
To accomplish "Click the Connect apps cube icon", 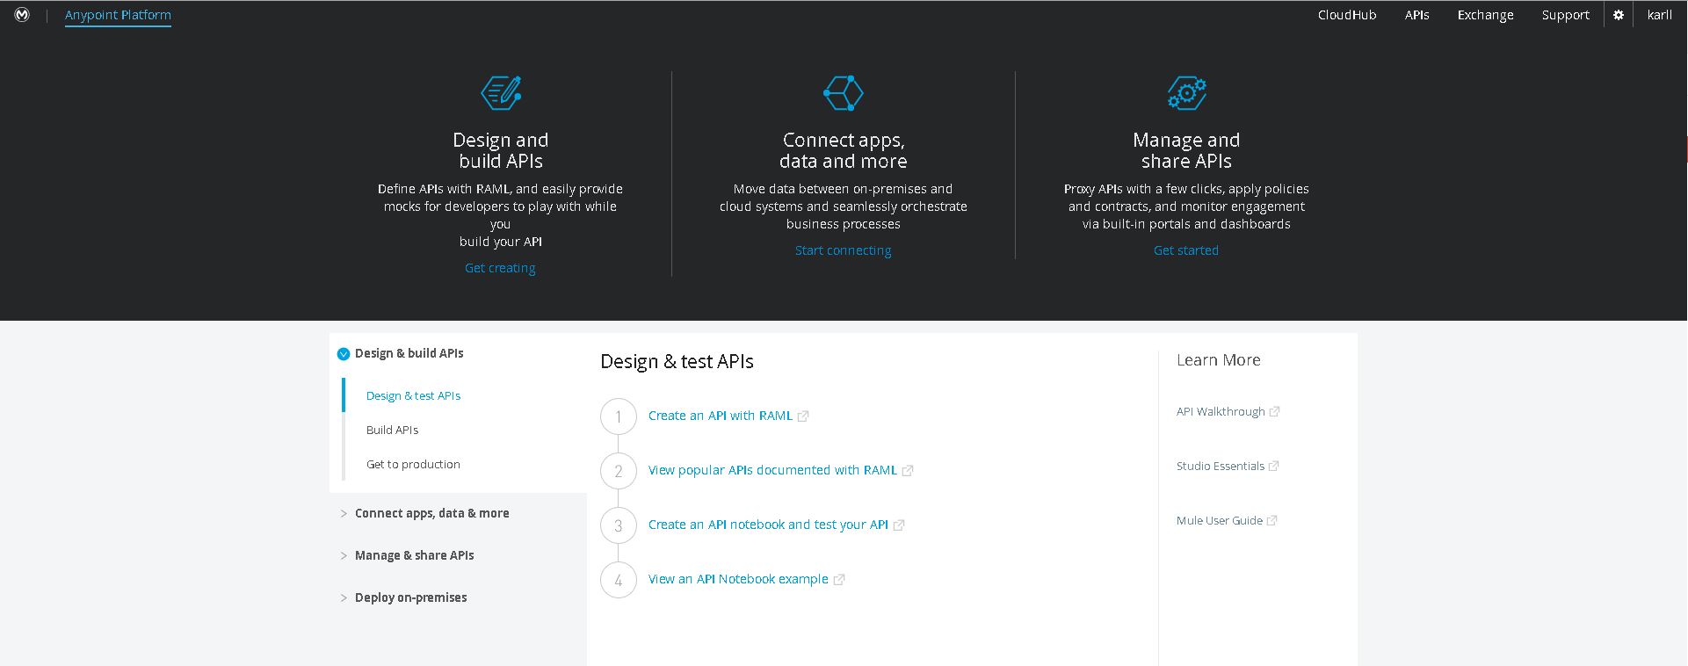I will (844, 93).
